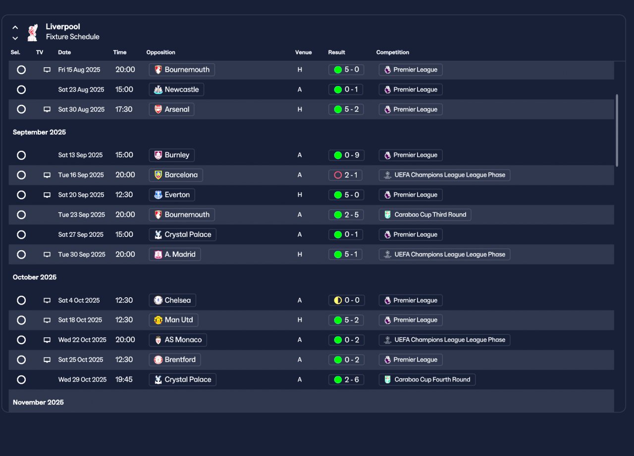This screenshot has width=634, height=456.
Task: Open the 0 - 9 result against Burnley
Action: click(346, 155)
